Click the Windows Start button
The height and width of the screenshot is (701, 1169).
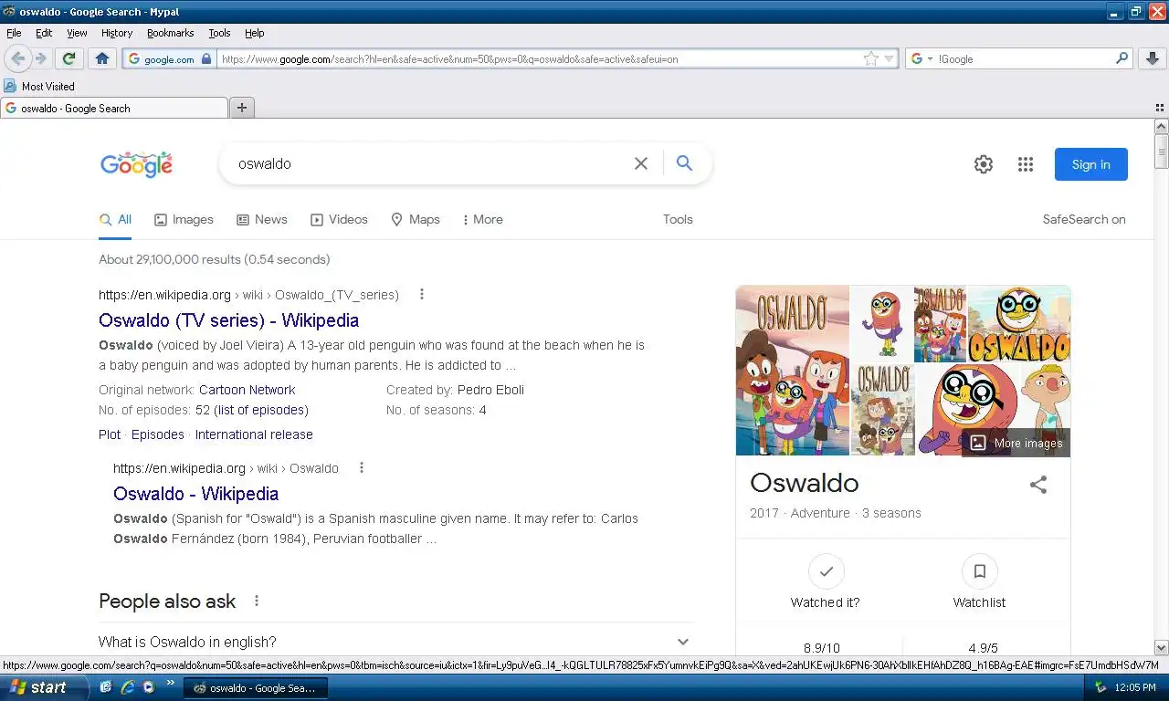pyautogui.click(x=43, y=687)
